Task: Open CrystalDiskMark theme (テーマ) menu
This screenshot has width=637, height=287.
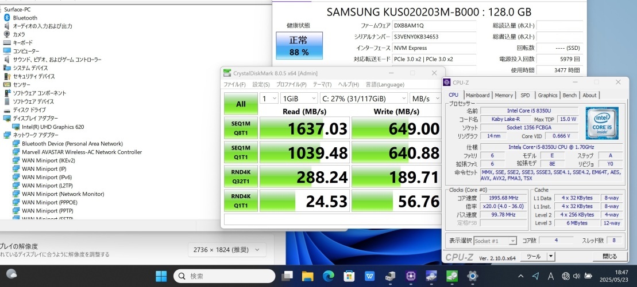Action: click(322, 85)
